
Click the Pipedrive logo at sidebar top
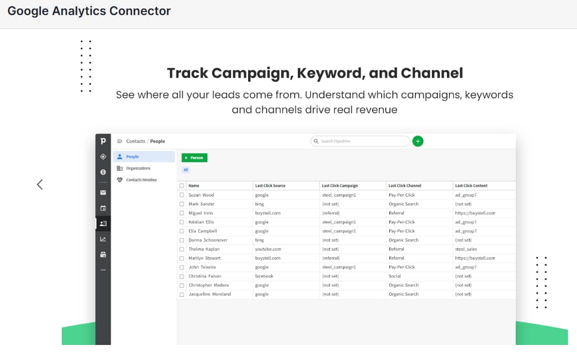[102, 141]
